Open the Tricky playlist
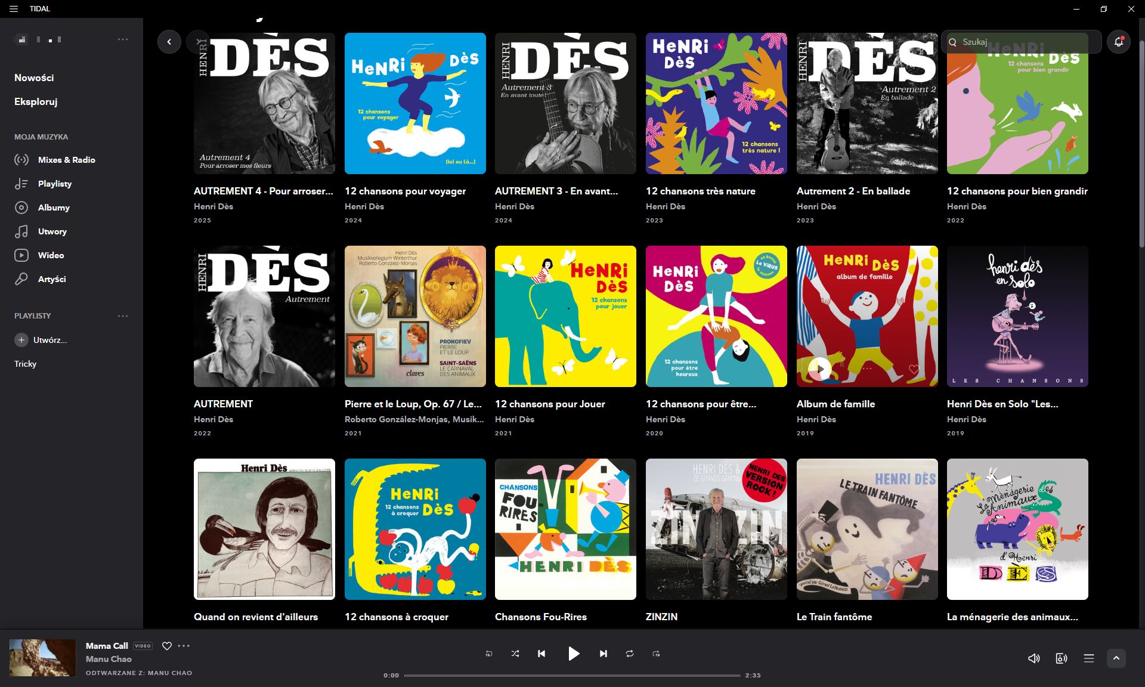This screenshot has height=687, width=1145. 26,364
